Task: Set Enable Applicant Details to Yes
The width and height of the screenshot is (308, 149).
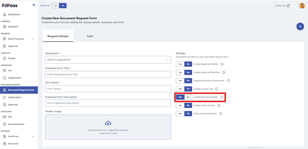Action: pyautogui.click(x=180, y=64)
